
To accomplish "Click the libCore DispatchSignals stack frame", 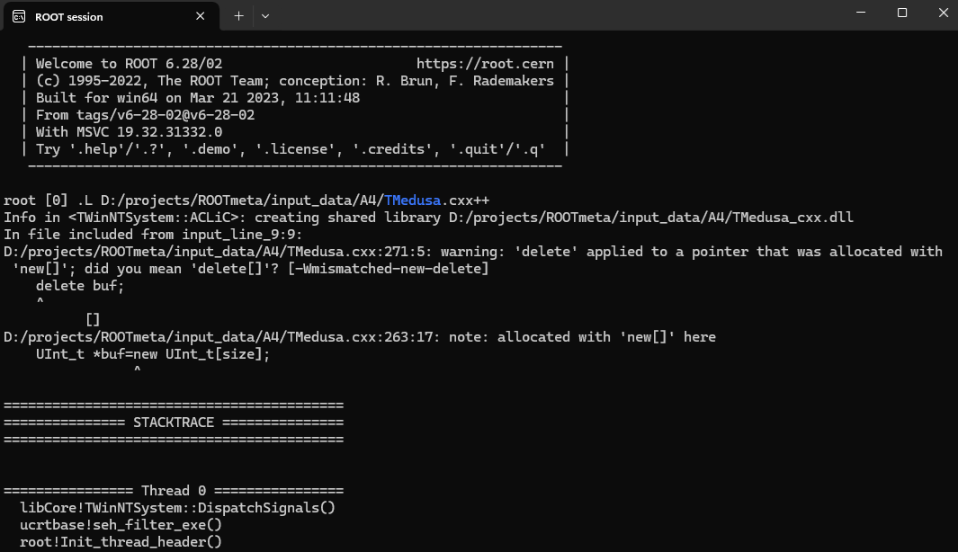I will coord(177,507).
